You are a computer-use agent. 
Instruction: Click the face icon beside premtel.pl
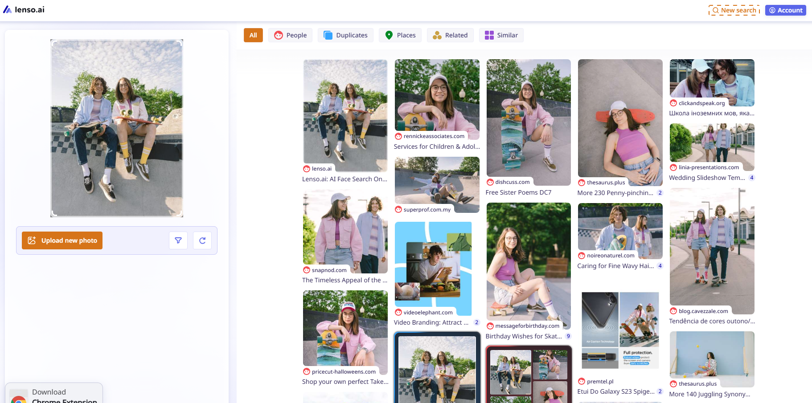[x=582, y=381]
